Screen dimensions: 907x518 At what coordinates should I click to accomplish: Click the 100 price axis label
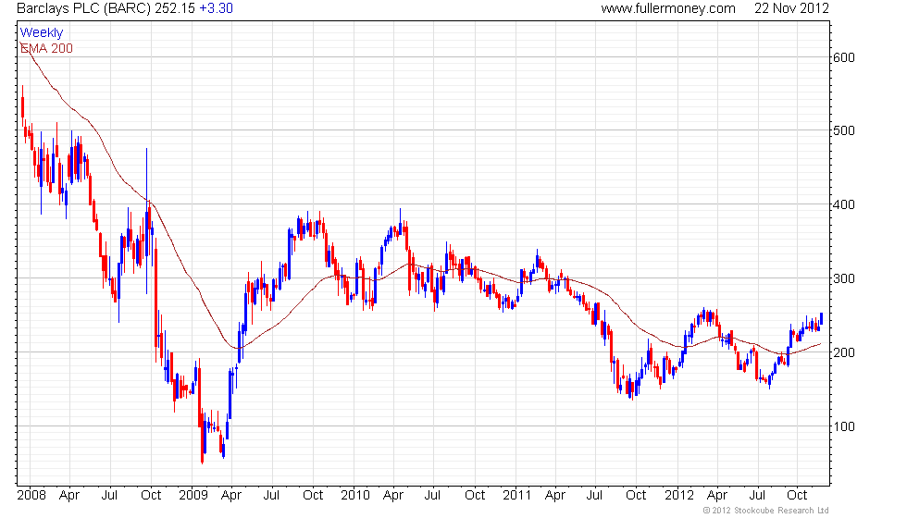tap(843, 426)
